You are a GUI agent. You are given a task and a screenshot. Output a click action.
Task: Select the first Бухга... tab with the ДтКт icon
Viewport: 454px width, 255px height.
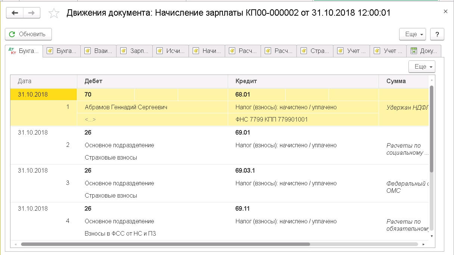24,51
